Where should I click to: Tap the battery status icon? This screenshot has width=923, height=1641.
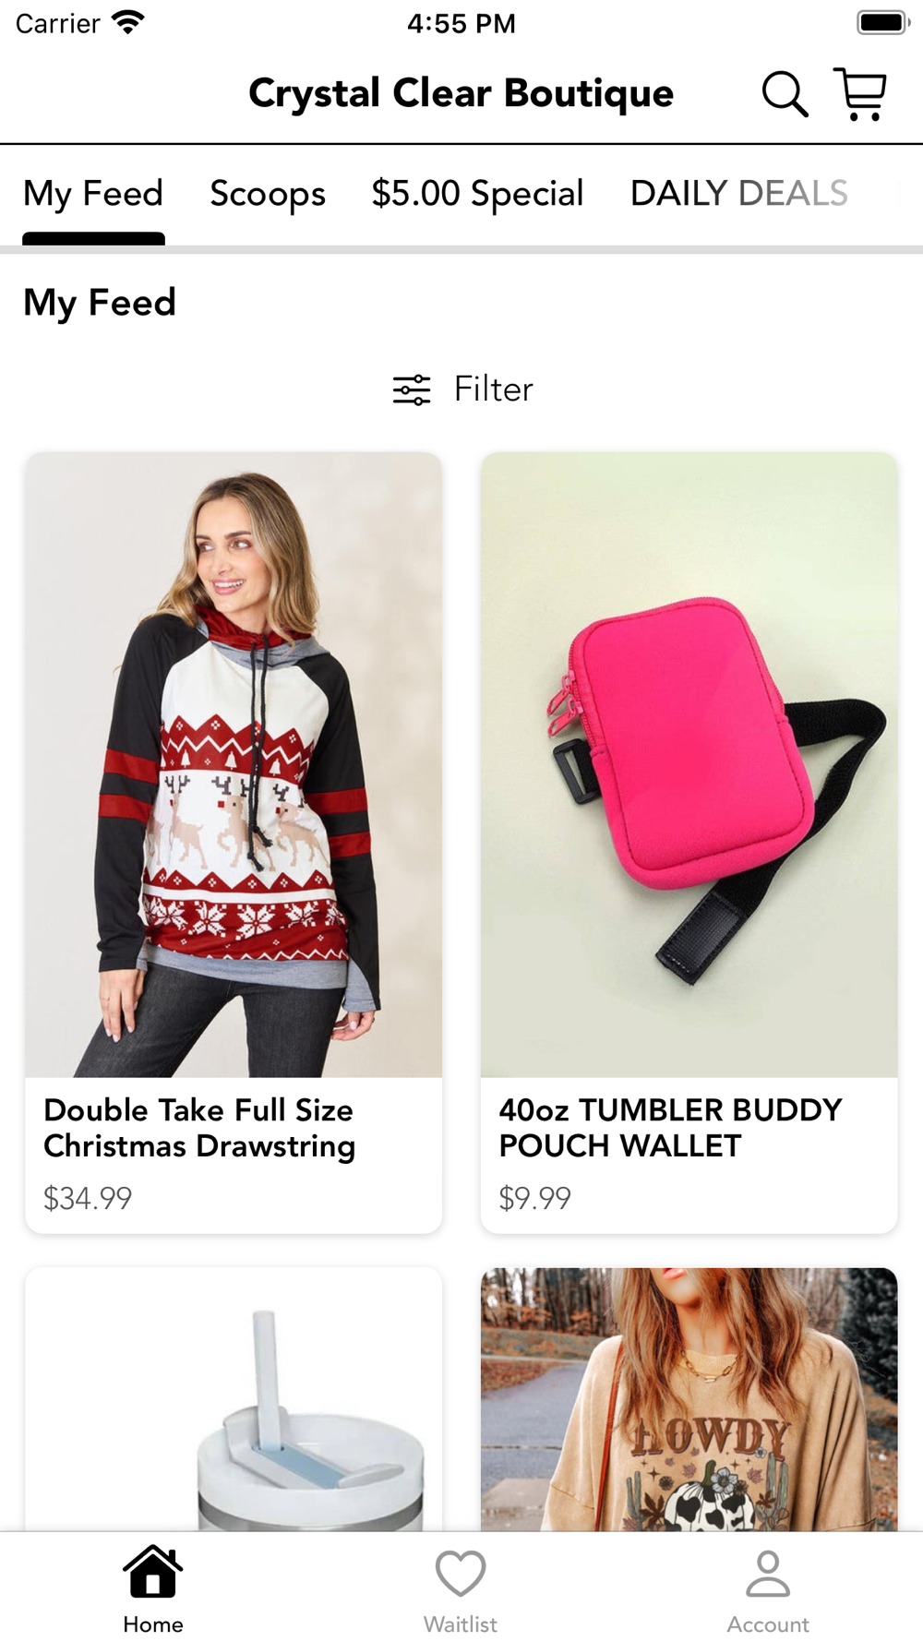pyautogui.click(x=883, y=22)
